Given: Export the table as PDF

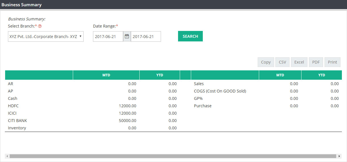Looking at the screenshot, I should (x=316, y=62).
